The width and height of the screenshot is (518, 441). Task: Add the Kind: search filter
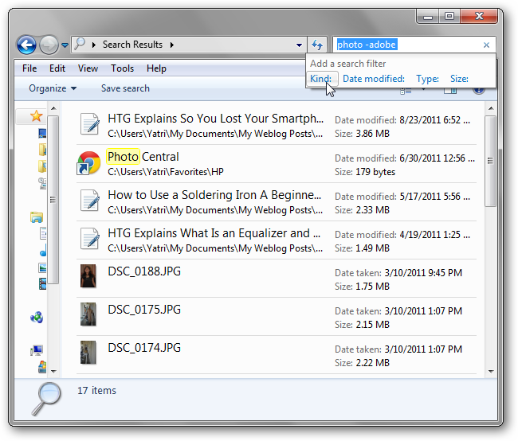pyautogui.click(x=321, y=79)
